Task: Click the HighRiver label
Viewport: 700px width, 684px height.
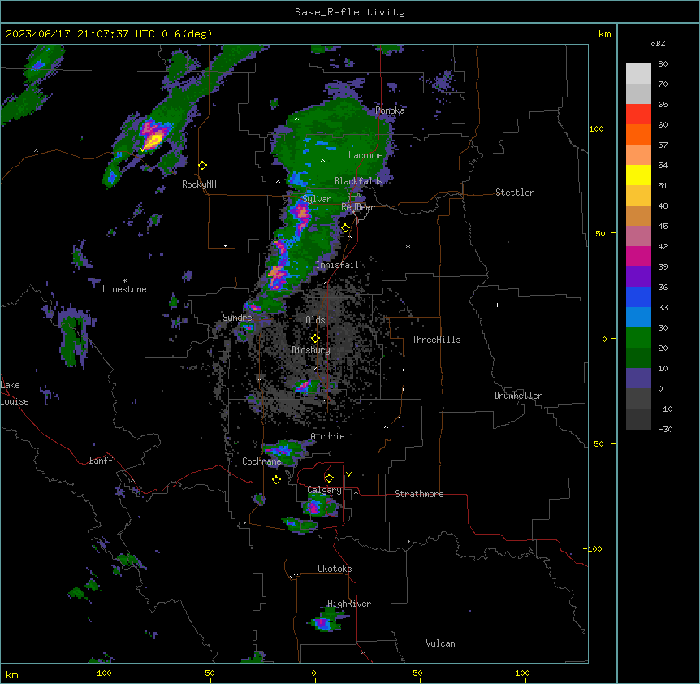Action: pyautogui.click(x=349, y=604)
